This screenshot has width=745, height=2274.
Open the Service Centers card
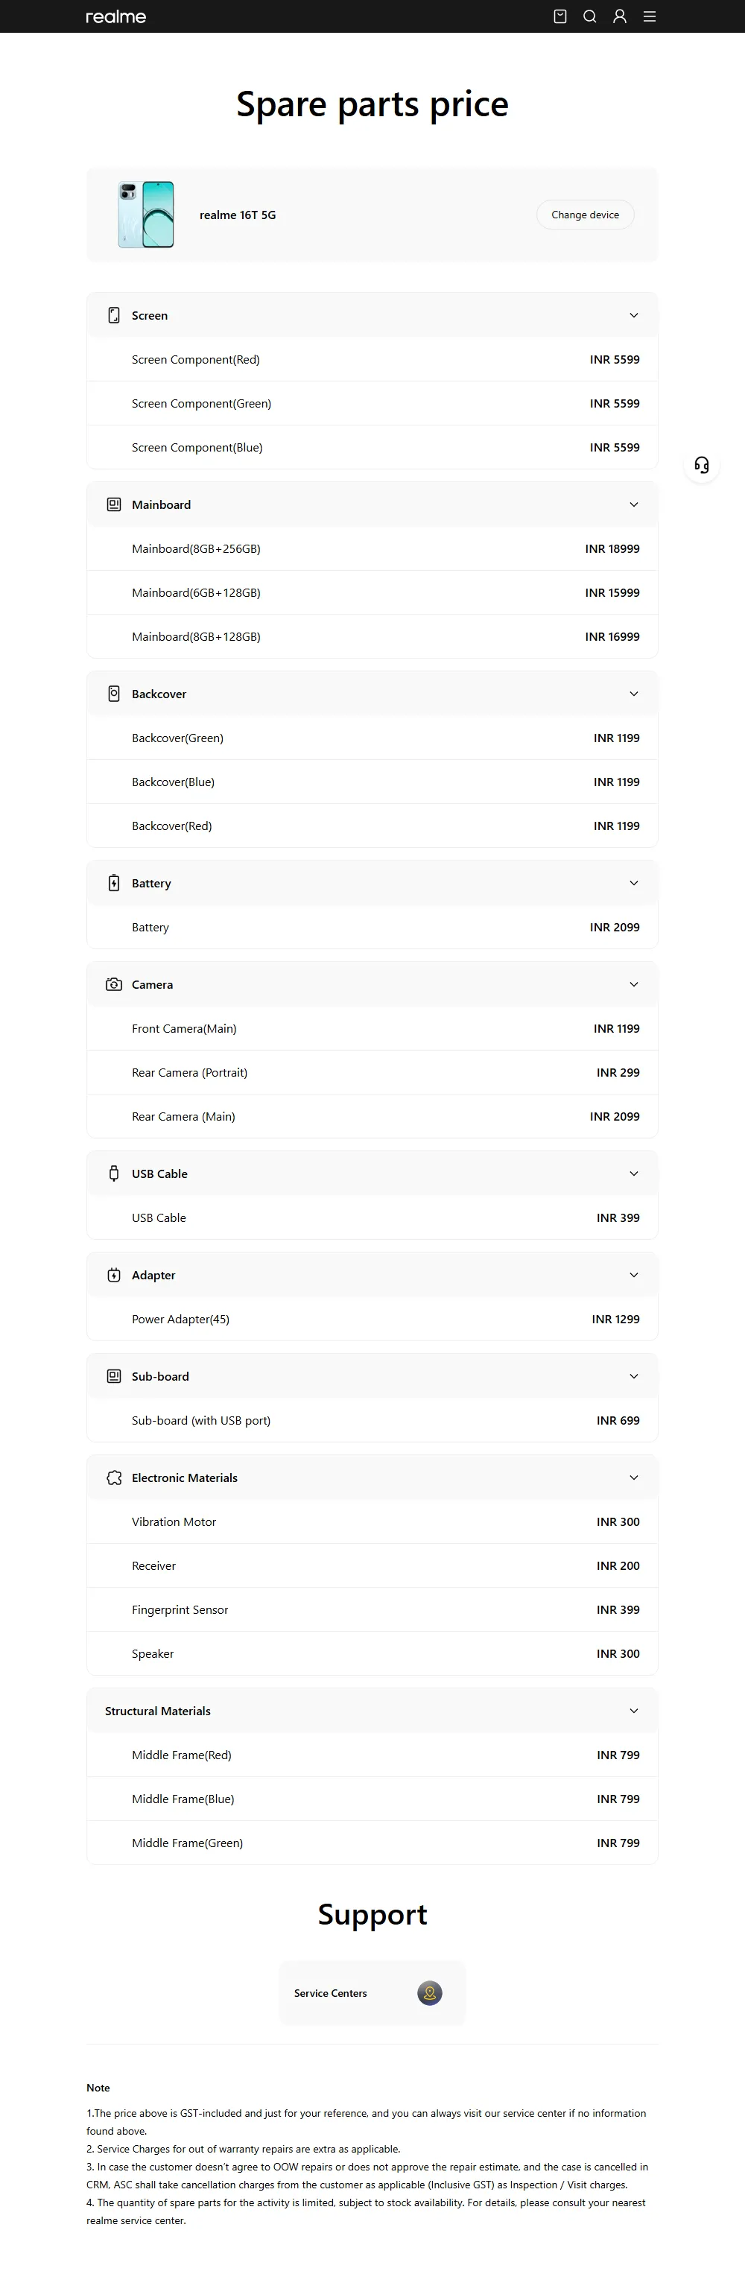point(372,1993)
